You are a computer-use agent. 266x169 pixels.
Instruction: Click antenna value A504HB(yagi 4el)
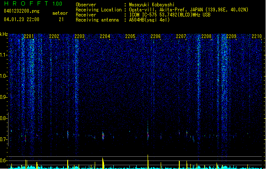pos(149,20)
